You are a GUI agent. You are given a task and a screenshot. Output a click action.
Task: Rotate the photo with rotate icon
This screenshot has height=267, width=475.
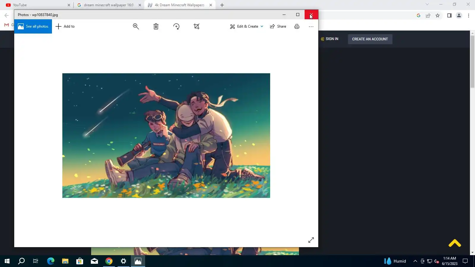176,26
